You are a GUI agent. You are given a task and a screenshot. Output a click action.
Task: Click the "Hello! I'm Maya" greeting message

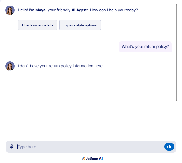(78, 10)
